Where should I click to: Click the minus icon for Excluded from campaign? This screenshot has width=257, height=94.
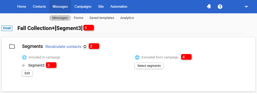click(137, 57)
